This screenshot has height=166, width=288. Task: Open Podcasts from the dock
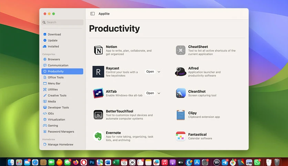173,162
